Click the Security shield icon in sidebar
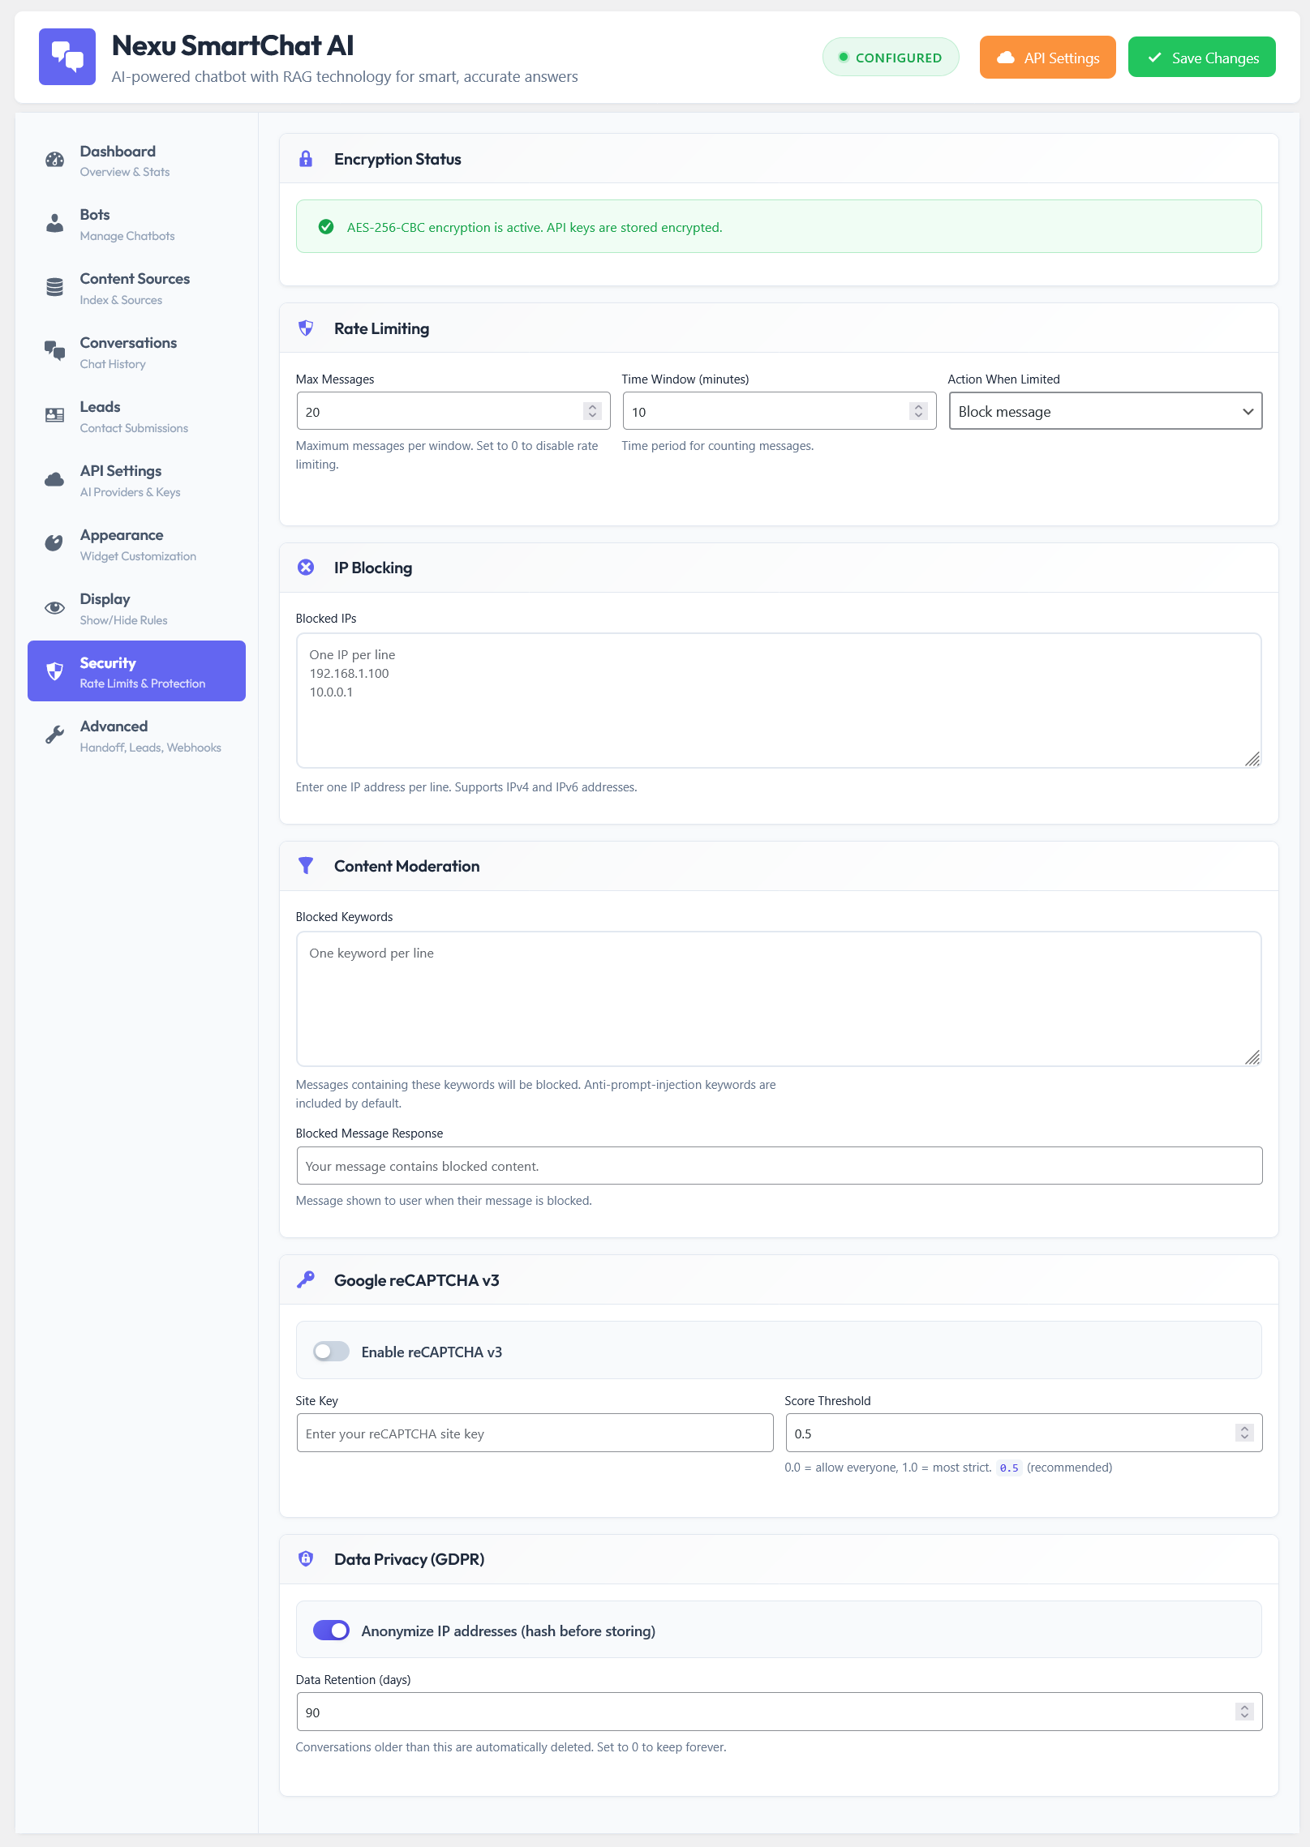Screen dimensions: 1310x1847 click(x=54, y=671)
